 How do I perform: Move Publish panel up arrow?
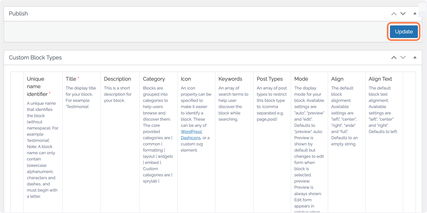pos(394,14)
